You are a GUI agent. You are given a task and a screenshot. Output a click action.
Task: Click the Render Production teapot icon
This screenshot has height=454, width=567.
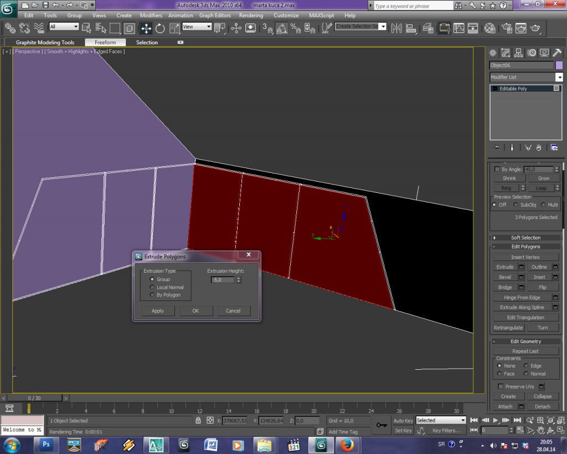click(x=535, y=28)
